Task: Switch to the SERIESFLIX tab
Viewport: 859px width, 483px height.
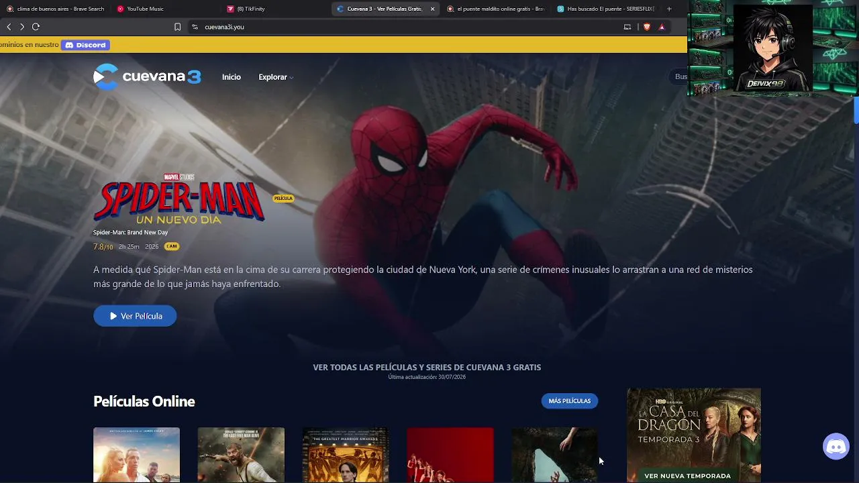Action: pos(606,9)
